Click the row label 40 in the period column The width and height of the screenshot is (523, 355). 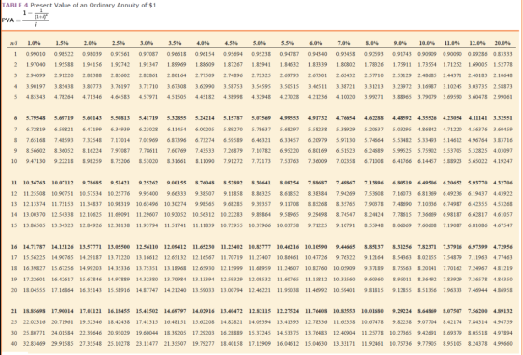(14, 344)
